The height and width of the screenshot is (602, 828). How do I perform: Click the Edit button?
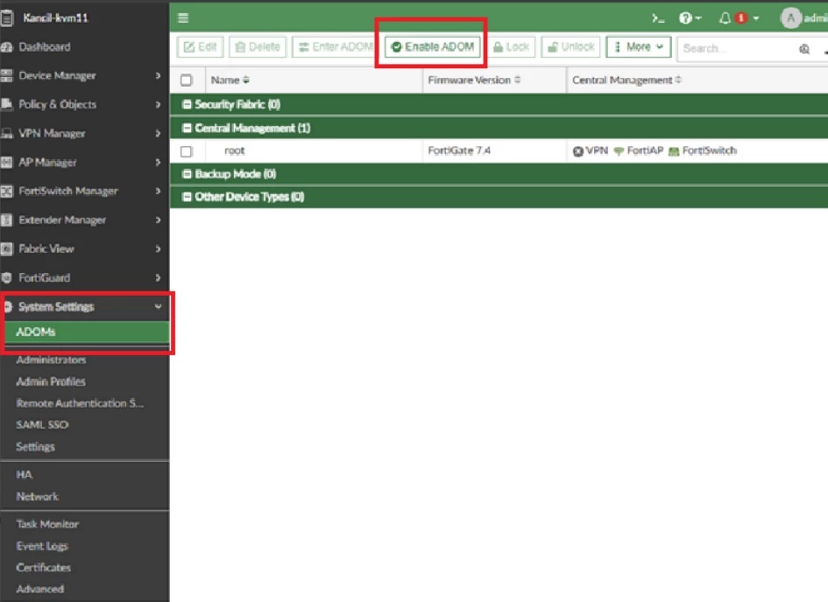pos(200,47)
